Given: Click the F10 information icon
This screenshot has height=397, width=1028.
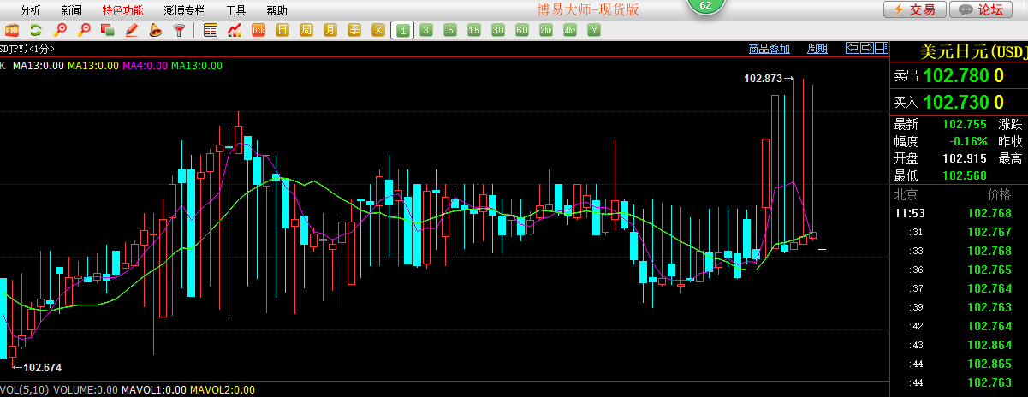Looking at the screenshot, I should (13, 31).
